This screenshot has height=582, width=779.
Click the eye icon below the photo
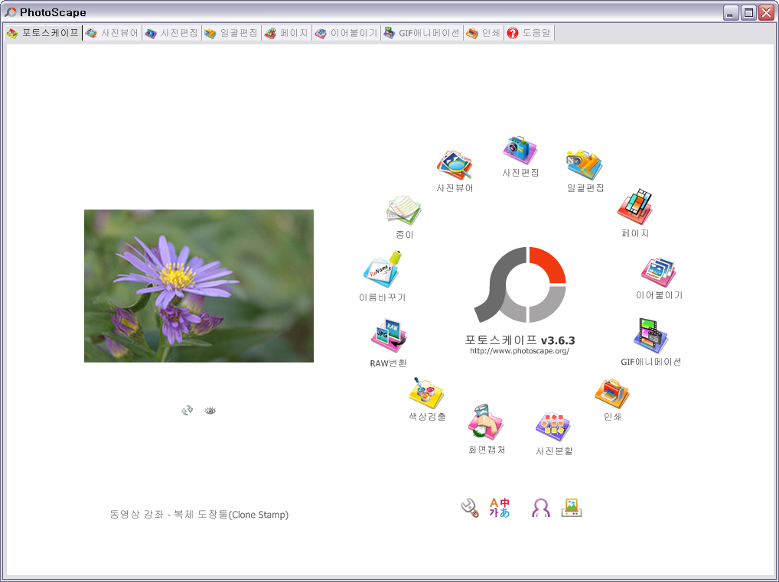pyautogui.click(x=210, y=411)
